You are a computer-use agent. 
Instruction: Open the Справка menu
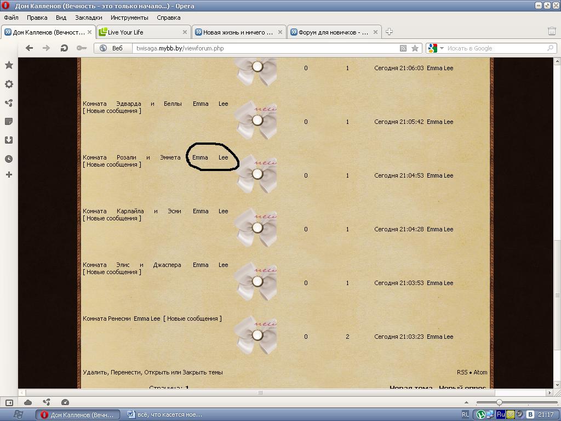pos(169,18)
